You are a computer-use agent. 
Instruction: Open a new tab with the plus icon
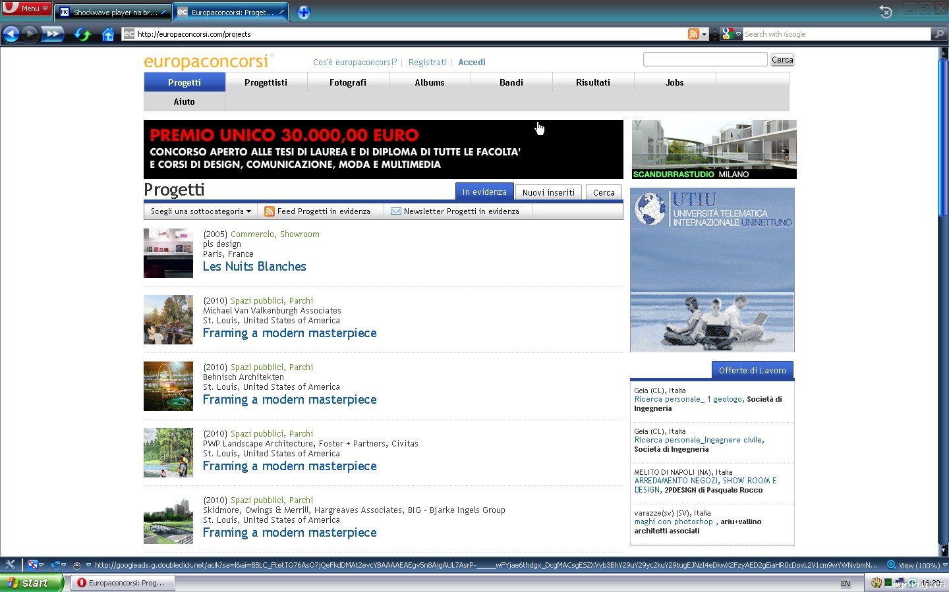(303, 13)
